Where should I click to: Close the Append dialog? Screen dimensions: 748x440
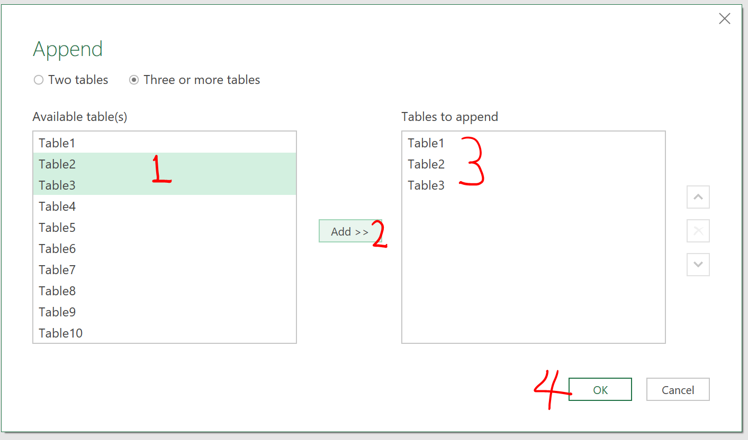click(724, 19)
